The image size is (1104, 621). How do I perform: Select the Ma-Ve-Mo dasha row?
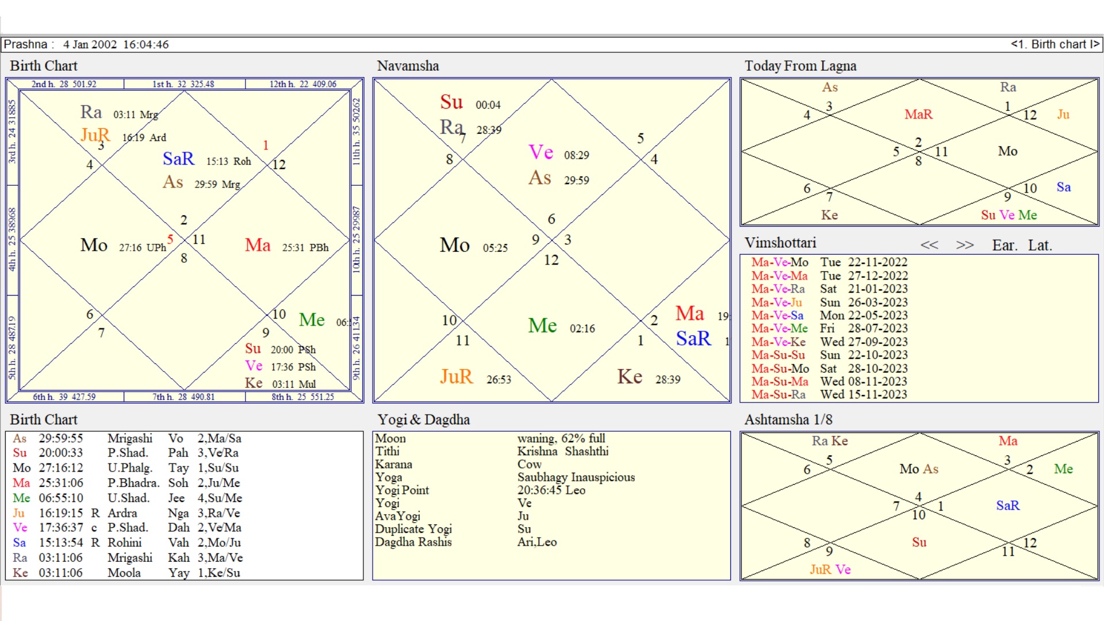pos(829,262)
